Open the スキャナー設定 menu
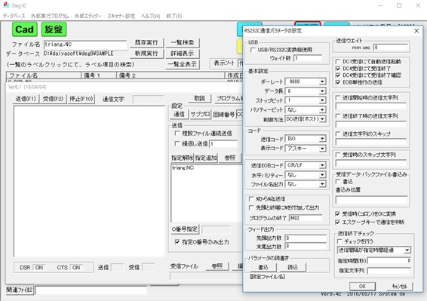The image size is (427, 301). click(121, 16)
